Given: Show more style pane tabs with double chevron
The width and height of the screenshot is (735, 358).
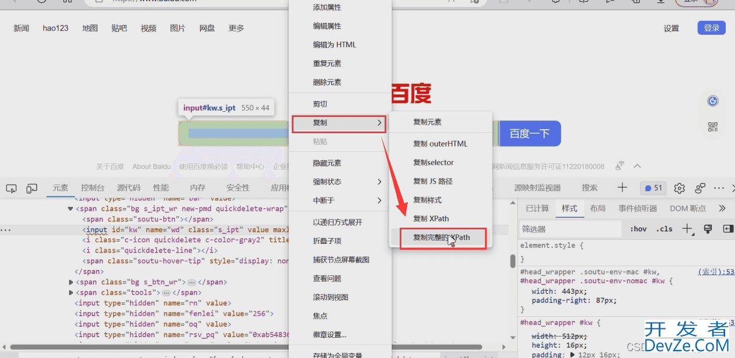Looking at the screenshot, I should (722, 208).
